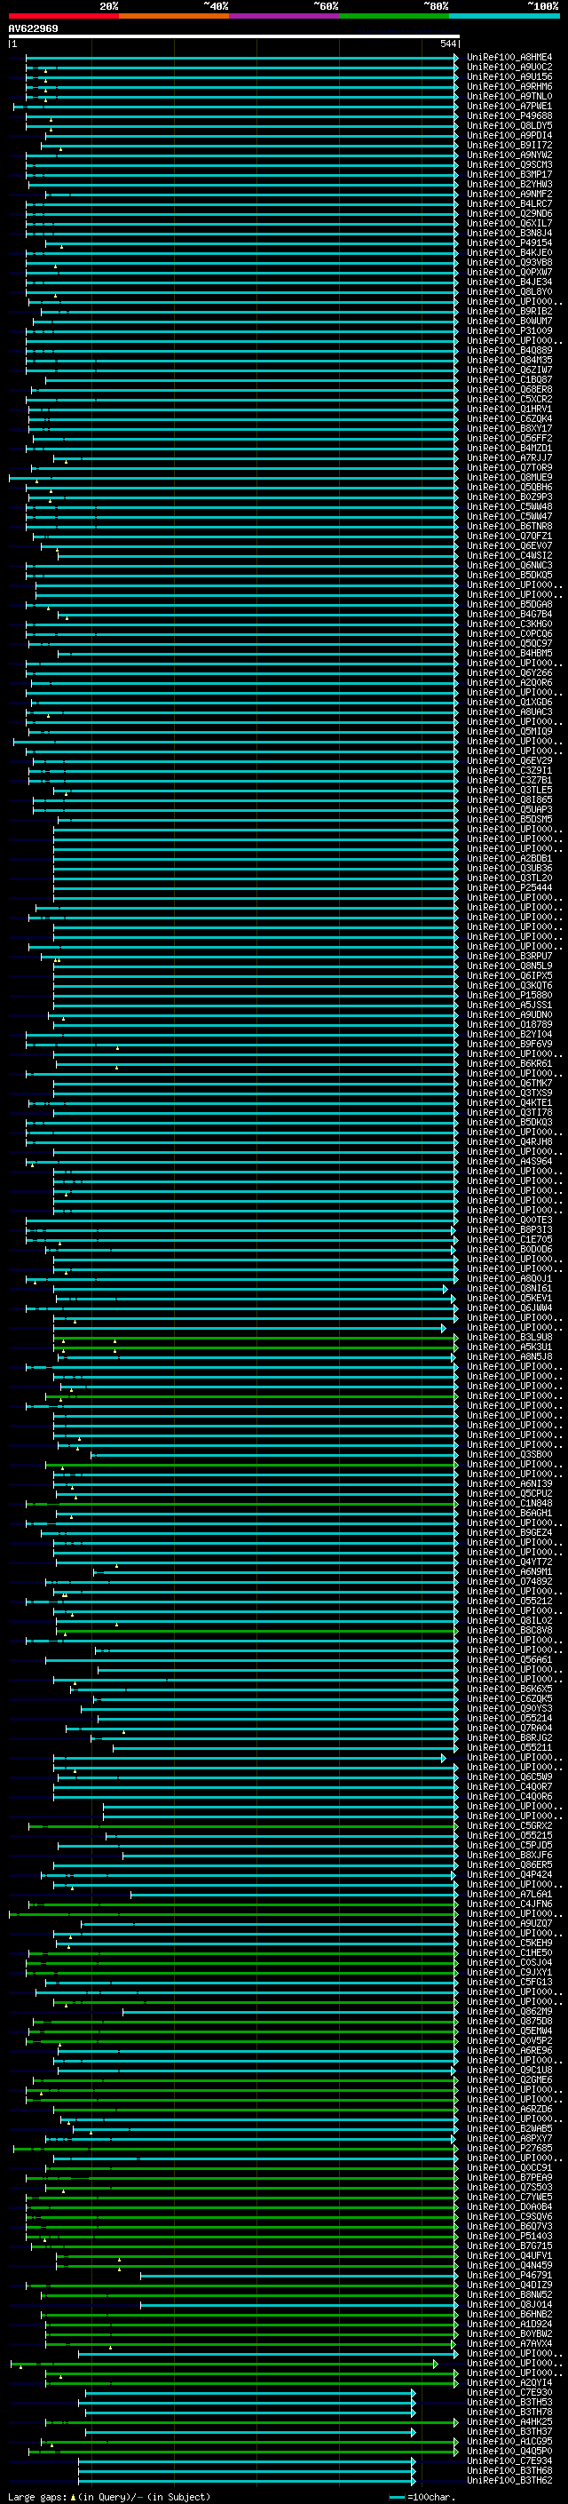Select the UniRef100_Q9SCM3 label

tap(509, 164)
